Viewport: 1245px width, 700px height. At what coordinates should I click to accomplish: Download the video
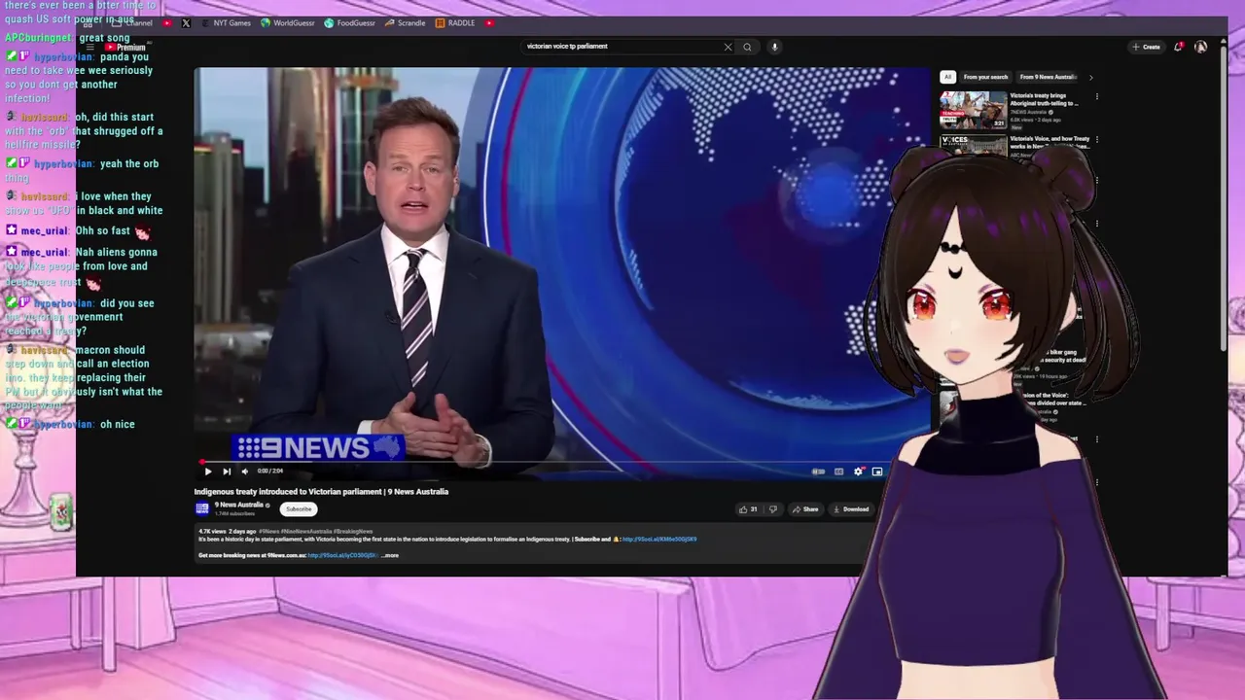click(851, 509)
